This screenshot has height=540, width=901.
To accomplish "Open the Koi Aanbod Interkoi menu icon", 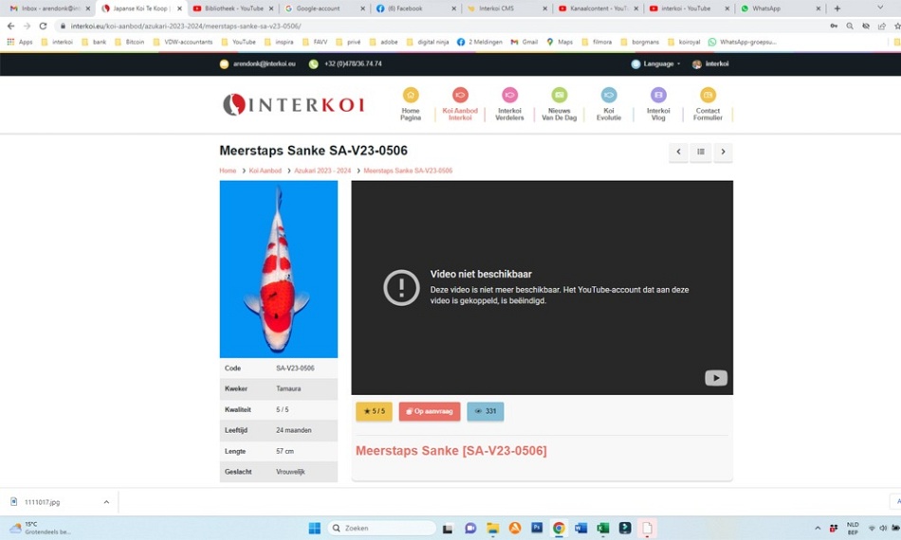I will pyautogui.click(x=460, y=95).
